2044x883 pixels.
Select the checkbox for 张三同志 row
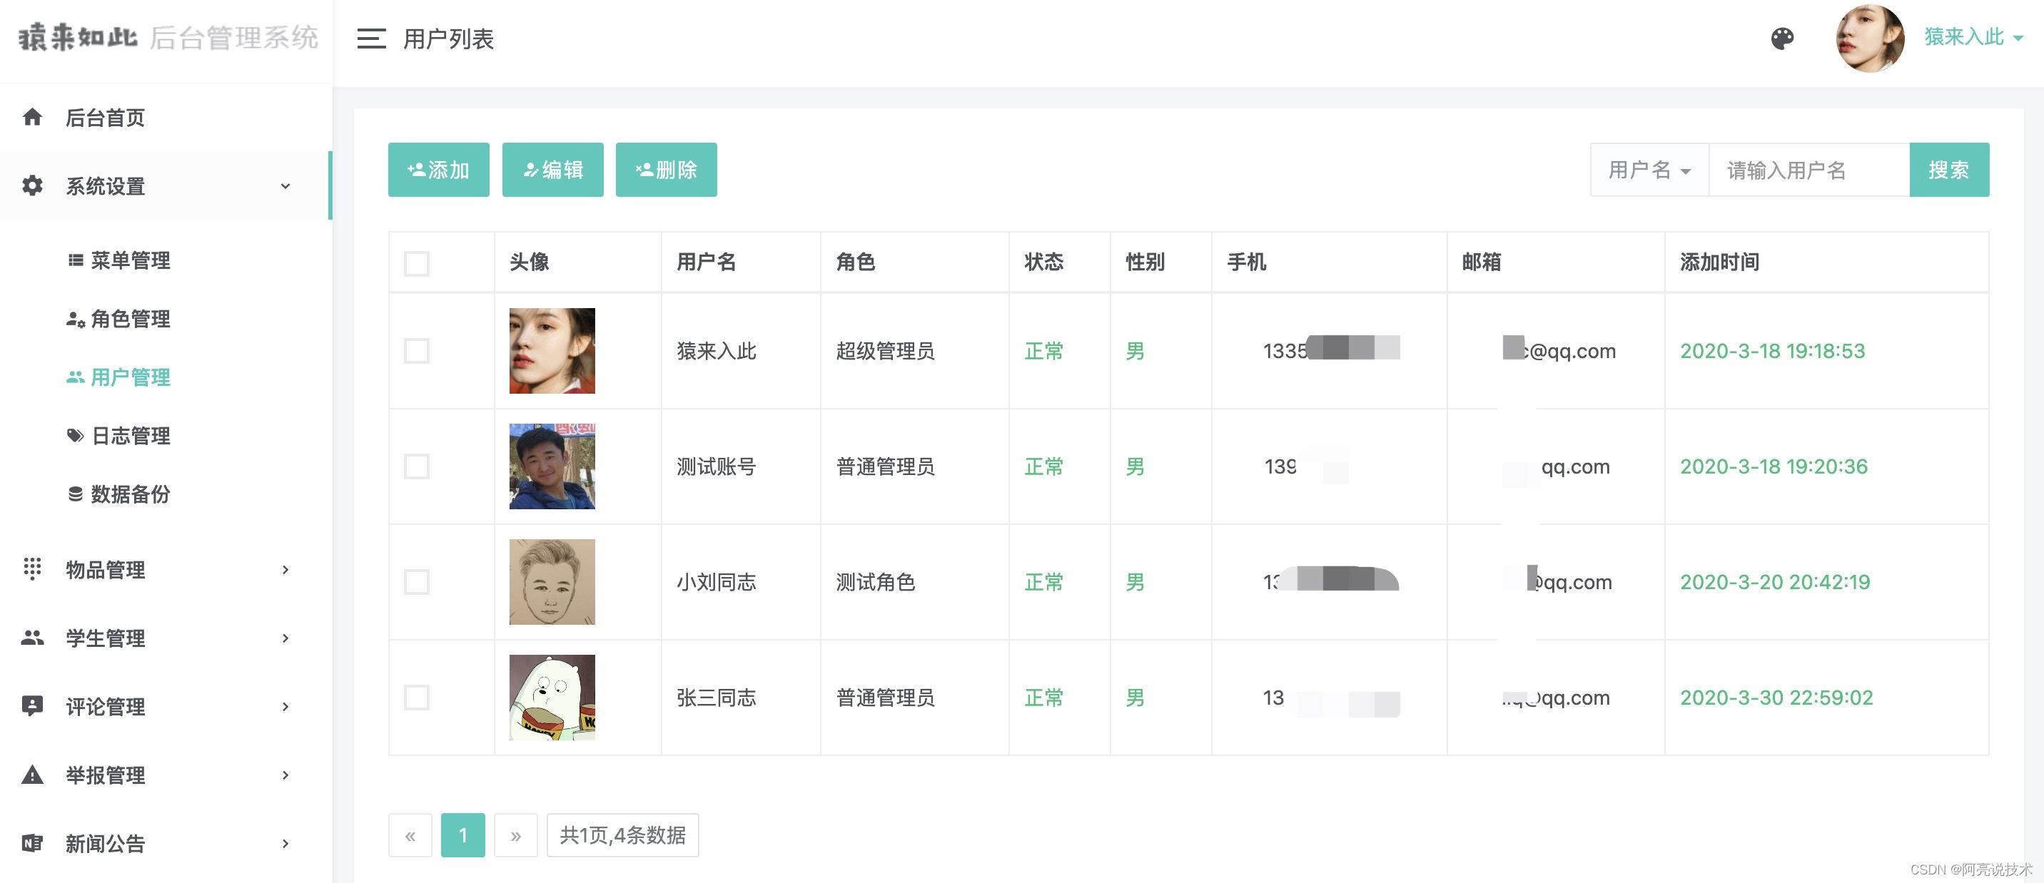point(417,698)
